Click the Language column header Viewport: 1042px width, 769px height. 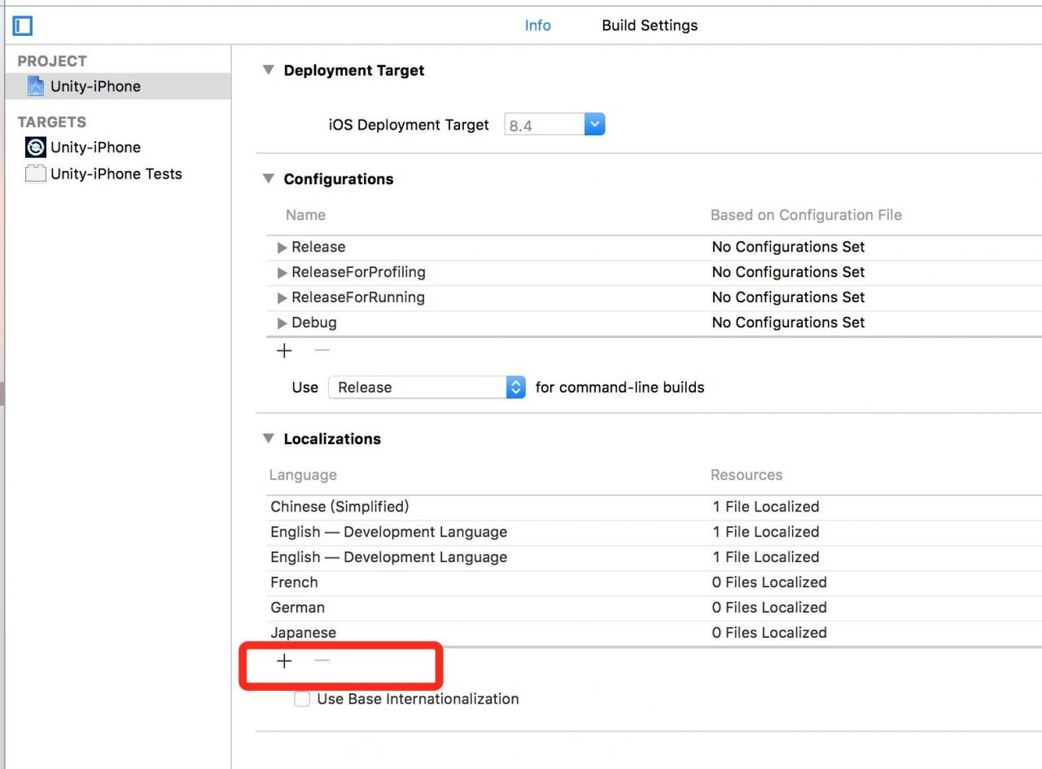[x=303, y=475]
